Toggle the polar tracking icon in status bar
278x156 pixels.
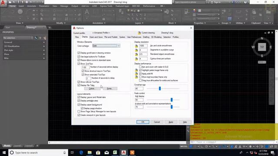pyautogui.click(x=206, y=146)
